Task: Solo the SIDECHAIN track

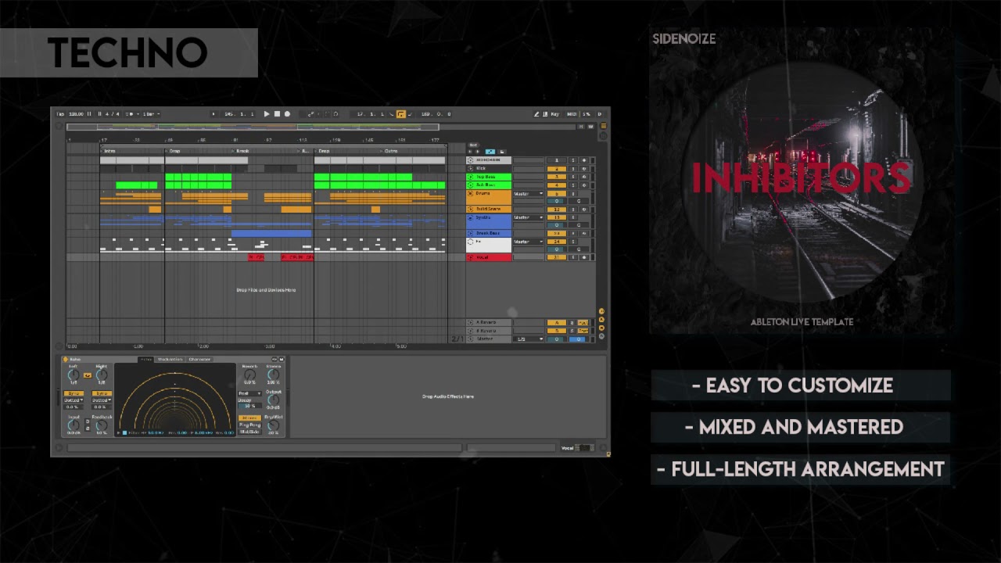Action: [573, 160]
